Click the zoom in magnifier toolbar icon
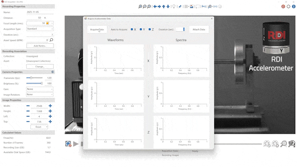 140,6
